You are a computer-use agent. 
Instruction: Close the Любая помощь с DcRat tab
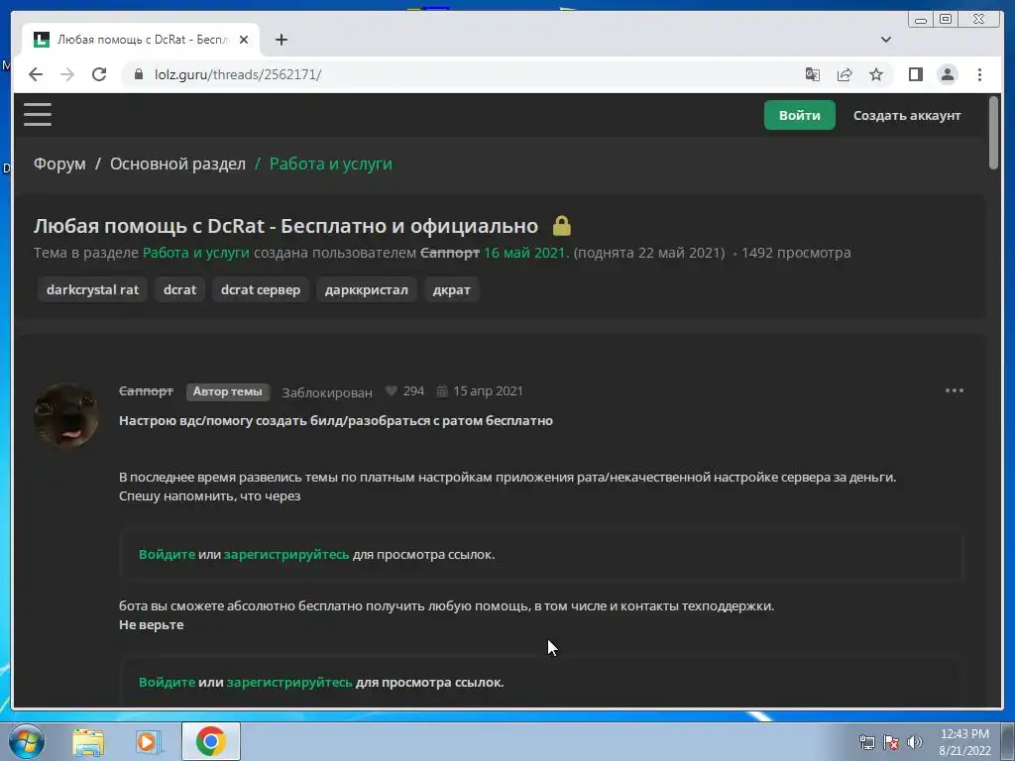click(x=244, y=40)
